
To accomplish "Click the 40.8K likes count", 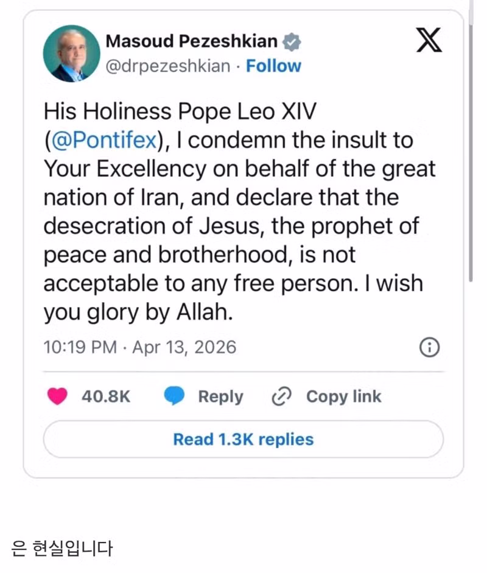I will (x=106, y=396).
